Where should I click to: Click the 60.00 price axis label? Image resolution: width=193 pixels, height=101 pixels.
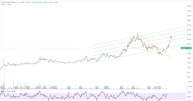pyautogui.click(x=189, y=21)
